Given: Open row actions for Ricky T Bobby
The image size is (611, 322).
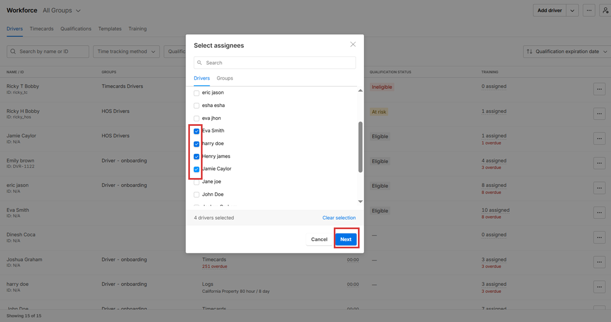Looking at the screenshot, I should [x=599, y=90].
